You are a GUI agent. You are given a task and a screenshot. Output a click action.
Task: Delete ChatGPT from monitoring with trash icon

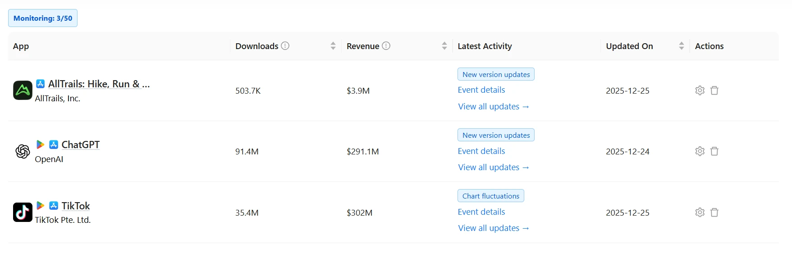(x=714, y=151)
